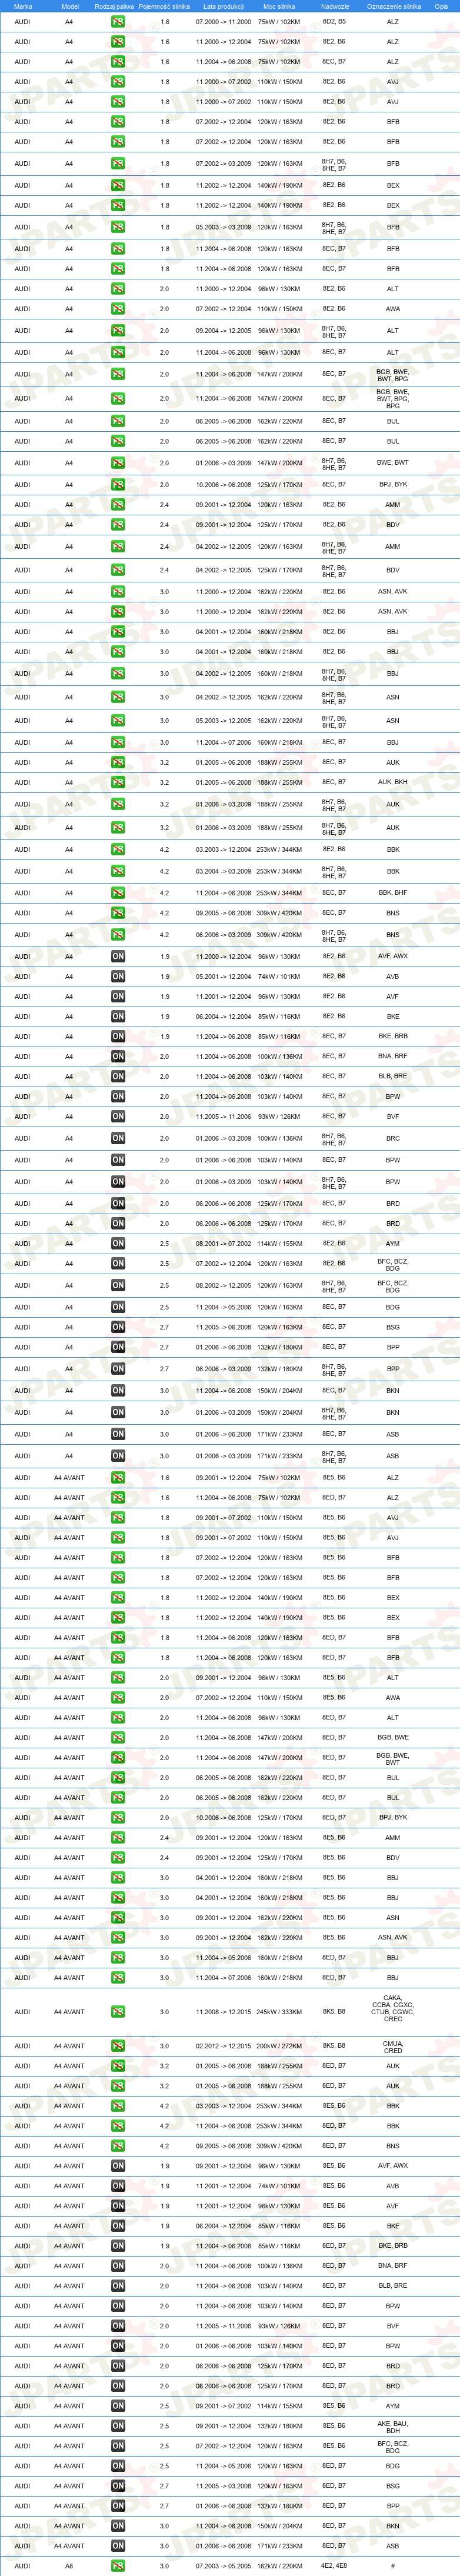Click petrol icon in A4 AVANT BPJ, BYK row
460x2576 pixels.
point(118,1817)
